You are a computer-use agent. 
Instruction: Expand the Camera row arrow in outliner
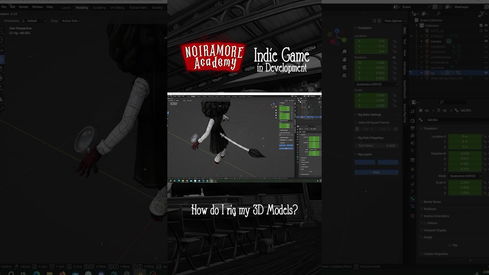click(422, 41)
